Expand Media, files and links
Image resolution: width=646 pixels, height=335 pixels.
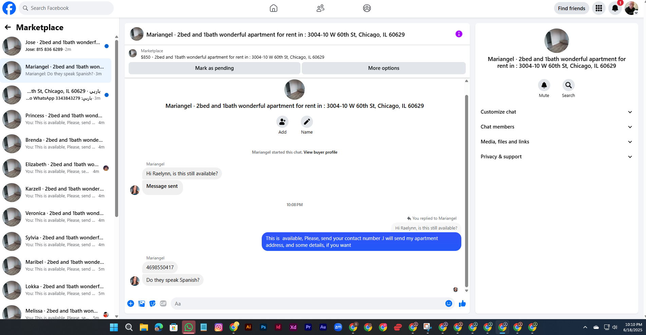click(557, 142)
